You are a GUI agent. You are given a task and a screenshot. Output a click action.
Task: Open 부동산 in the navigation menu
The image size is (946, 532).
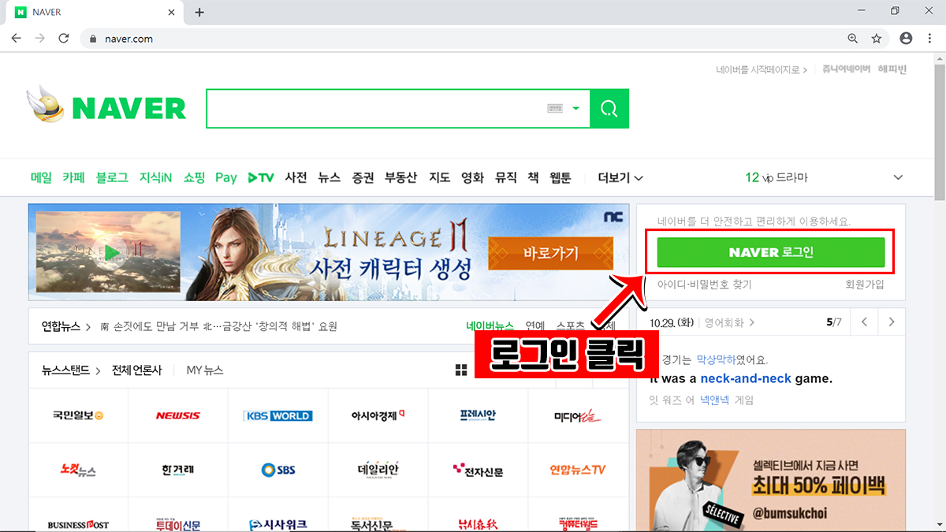click(x=400, y=177)
